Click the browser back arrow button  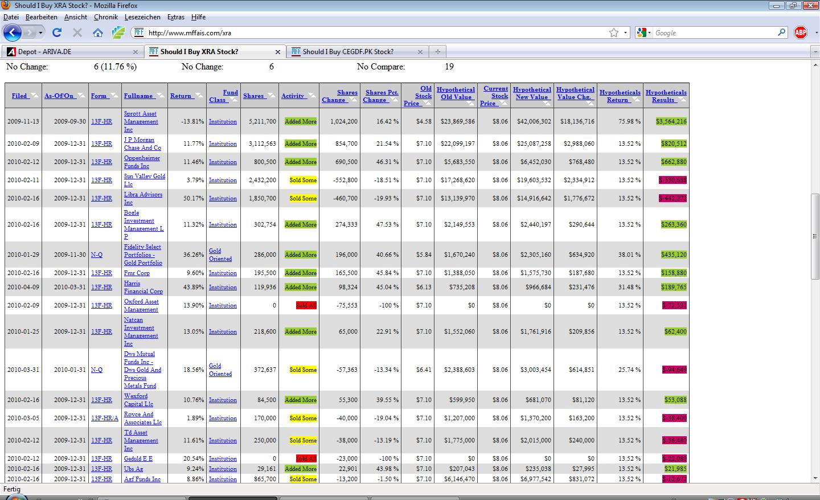pos(13,32)
